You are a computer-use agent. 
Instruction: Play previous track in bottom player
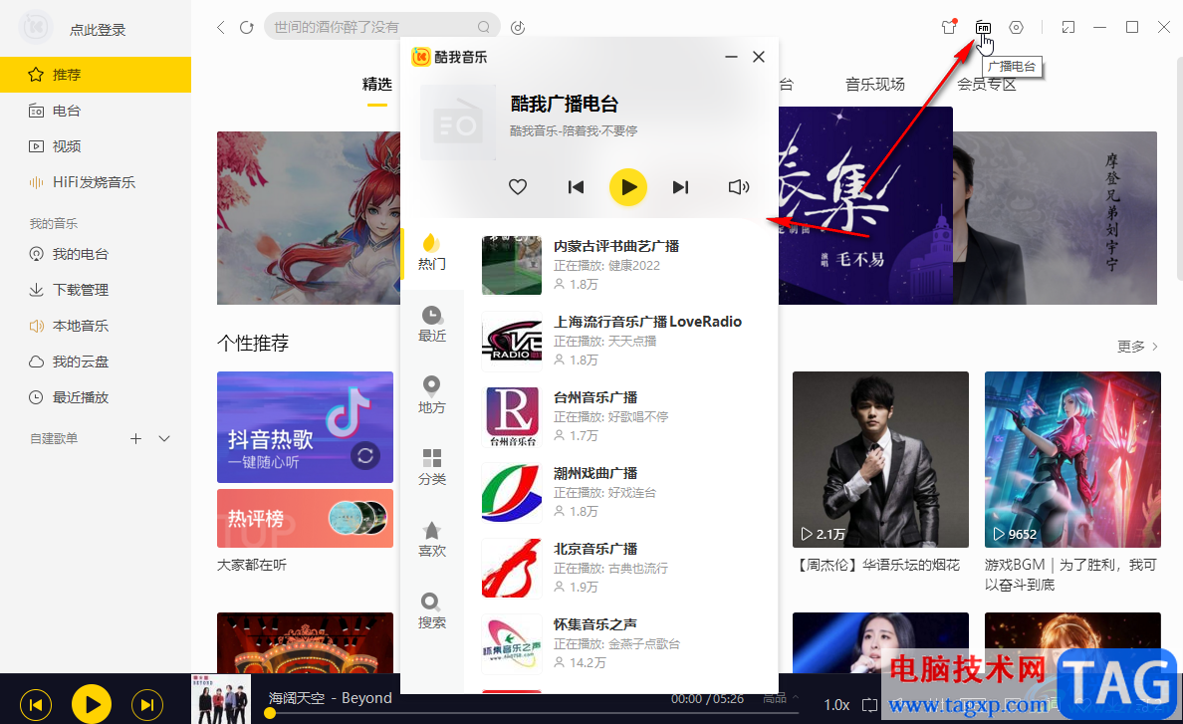pyautogui.click(x=35, y=704)
